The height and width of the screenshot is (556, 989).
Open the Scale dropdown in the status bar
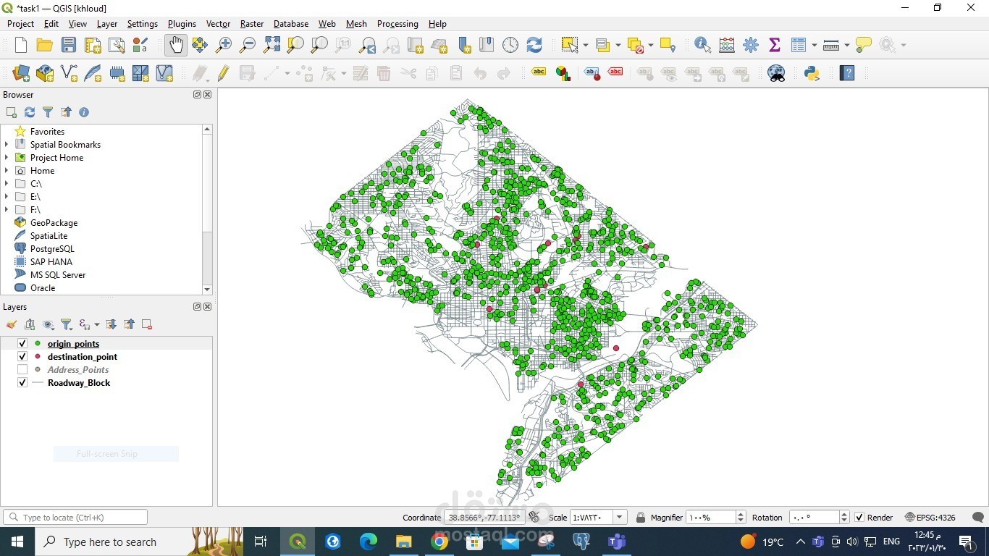click(x=619, y=517)
